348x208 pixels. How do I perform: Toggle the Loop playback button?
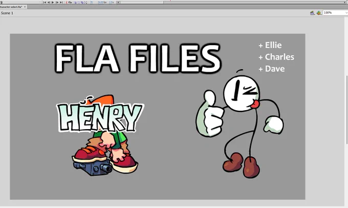click(70, 2)
